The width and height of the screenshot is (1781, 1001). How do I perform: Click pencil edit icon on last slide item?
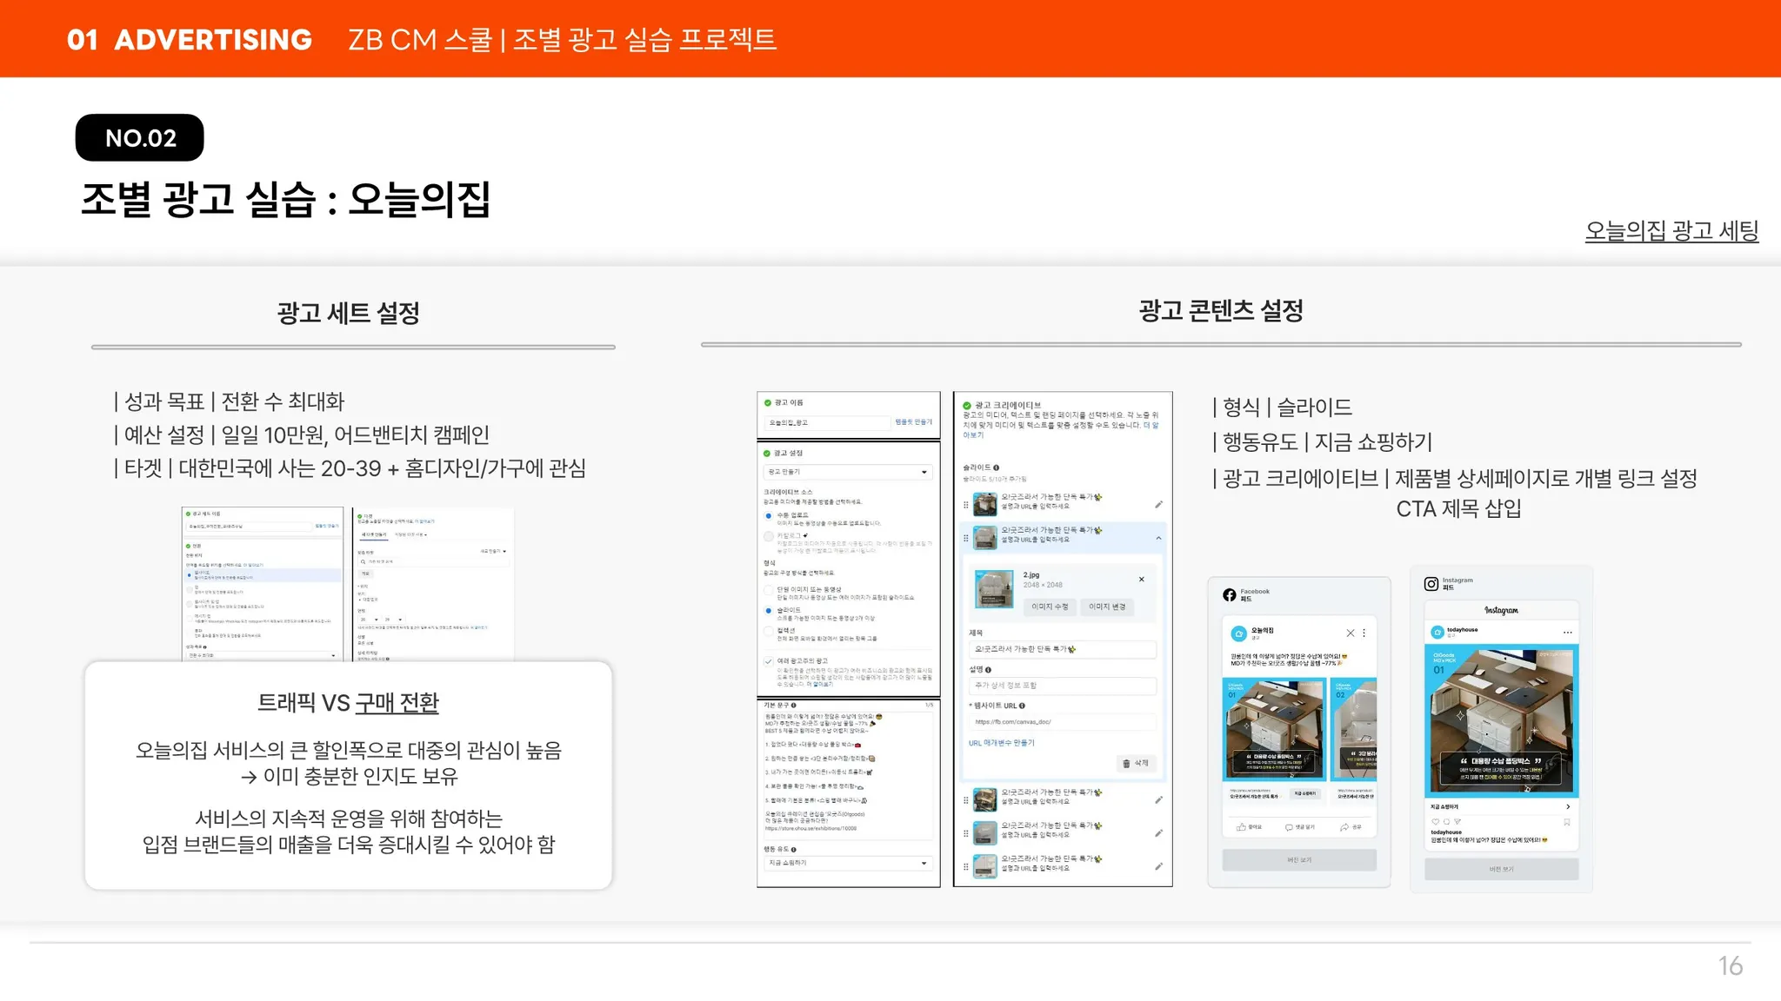click(x=1158, y=866)
